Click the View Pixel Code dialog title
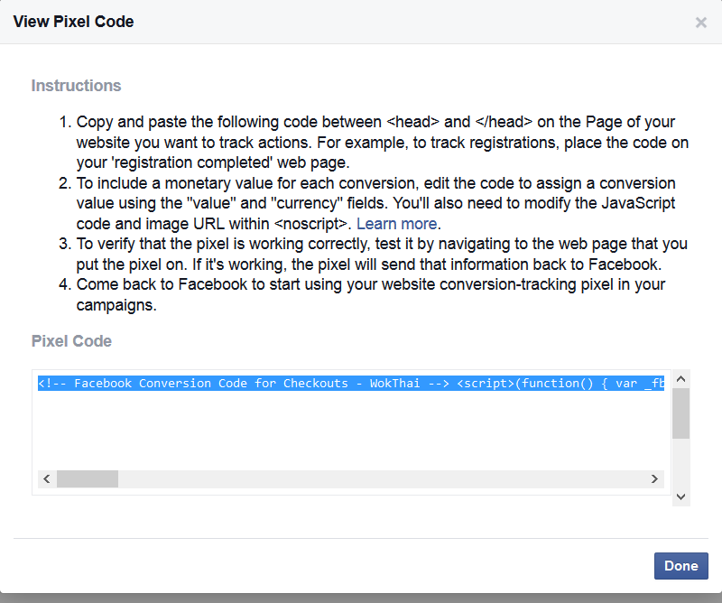 pos(73,22)
